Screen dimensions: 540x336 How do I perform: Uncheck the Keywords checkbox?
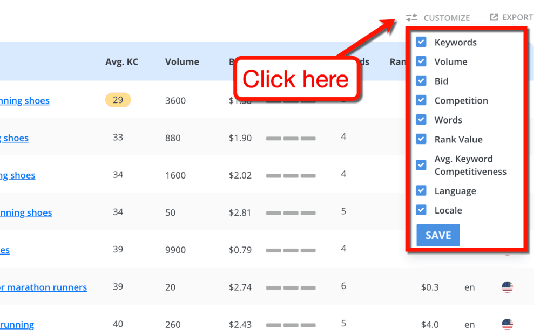[421, 42]
